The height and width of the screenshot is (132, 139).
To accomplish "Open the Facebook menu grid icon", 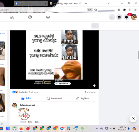I will [112, 17].
